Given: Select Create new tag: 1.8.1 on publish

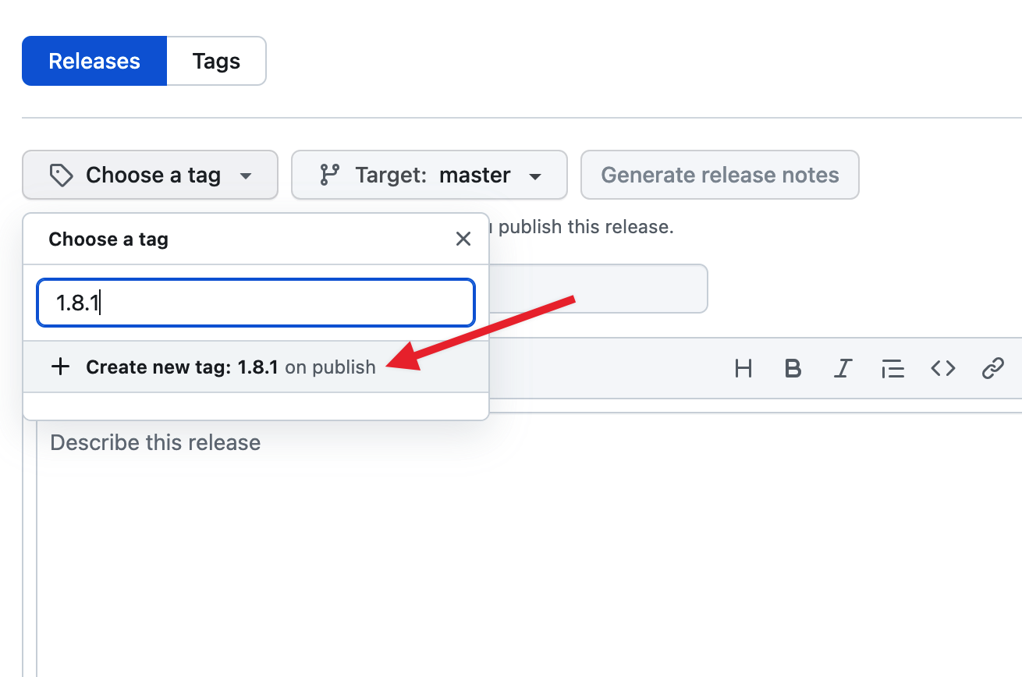Looking at the screenshot, I should click(231, 367).
